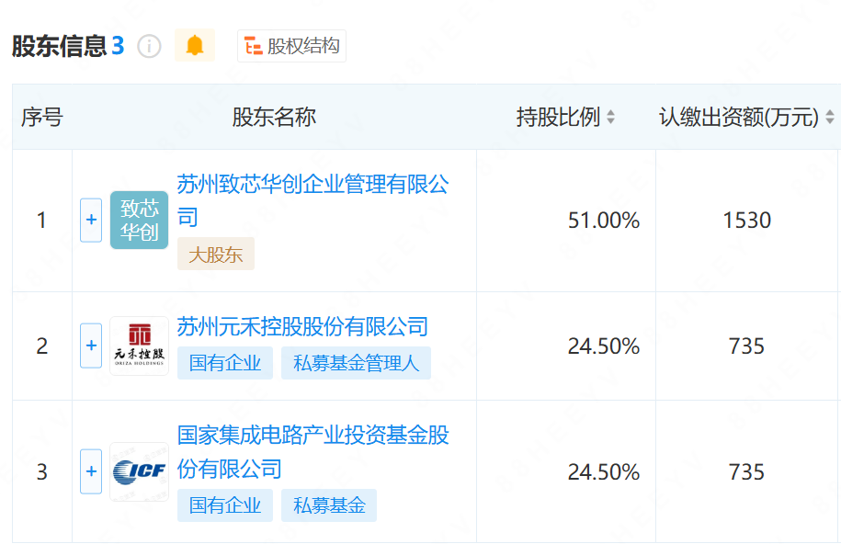Click 国有企业 tag under 国家集成电路产业投资基金
The height and width of the screenshot is (544, 841).
pos(225,505)
